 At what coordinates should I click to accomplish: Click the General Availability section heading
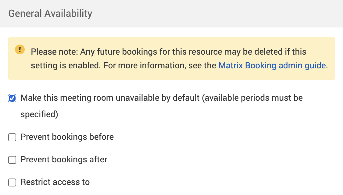click(50, 13)
